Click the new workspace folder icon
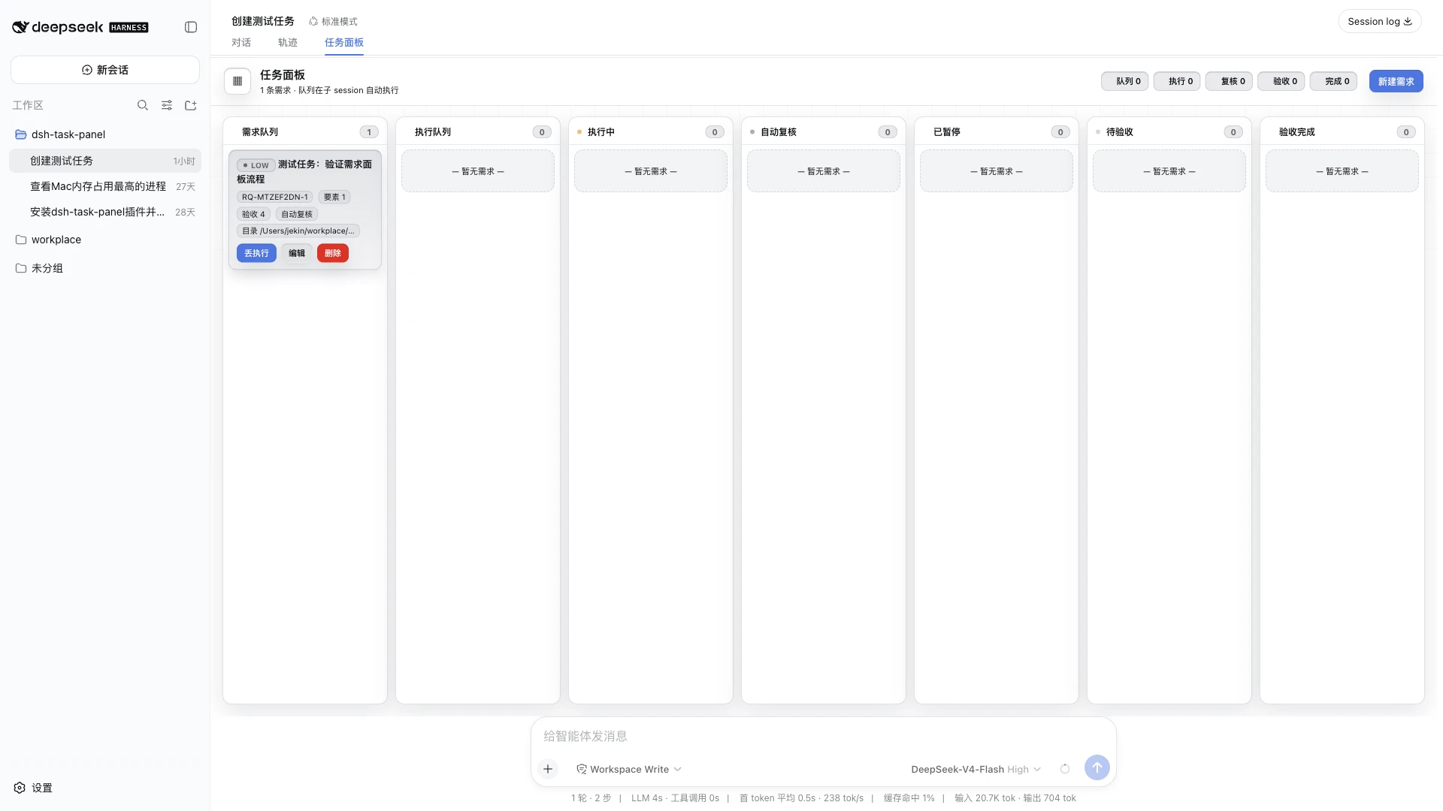The height and width of the screenshot is (811, 1443). (191, 105)
